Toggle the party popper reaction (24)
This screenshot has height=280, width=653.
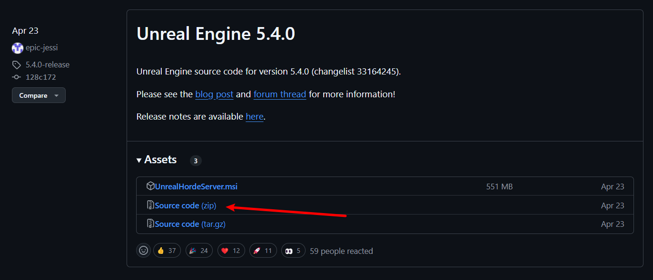(199, 251)
